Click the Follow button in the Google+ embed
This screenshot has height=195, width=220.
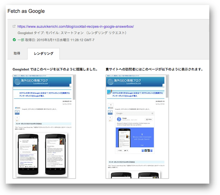[149, 119]
